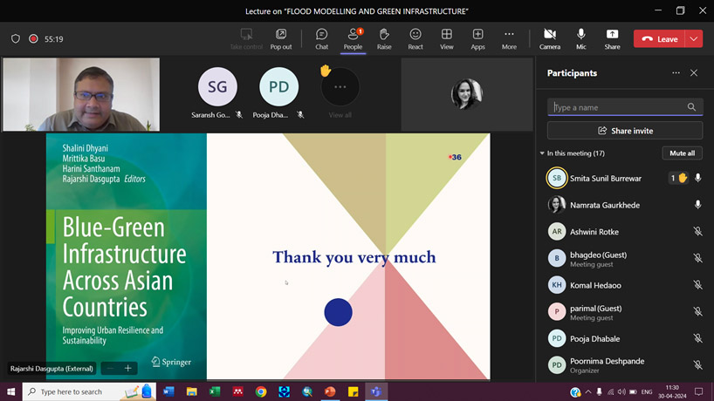Click the Mute all button
This screenshot has height=401, width=714.
click(682, 153)
